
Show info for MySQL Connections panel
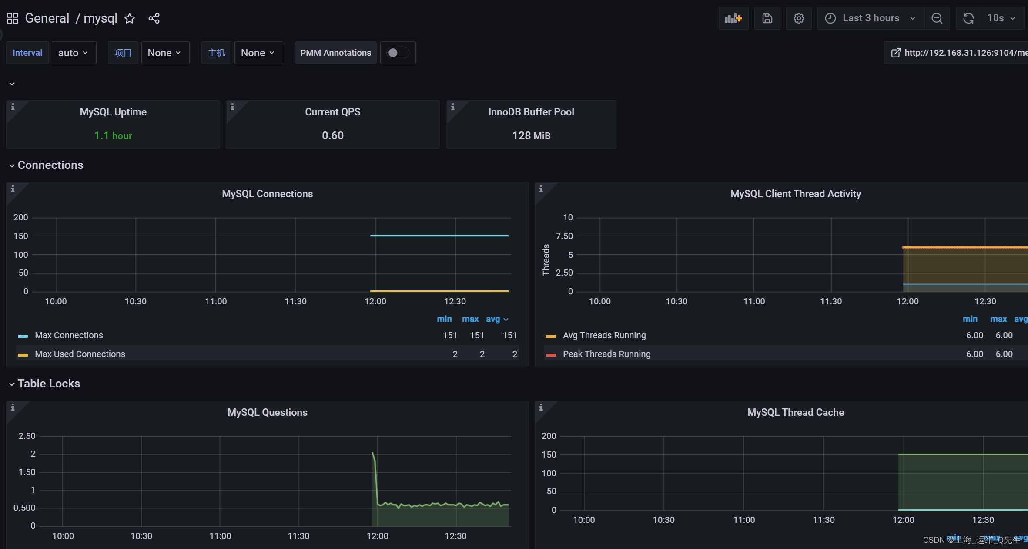point(13,189)
